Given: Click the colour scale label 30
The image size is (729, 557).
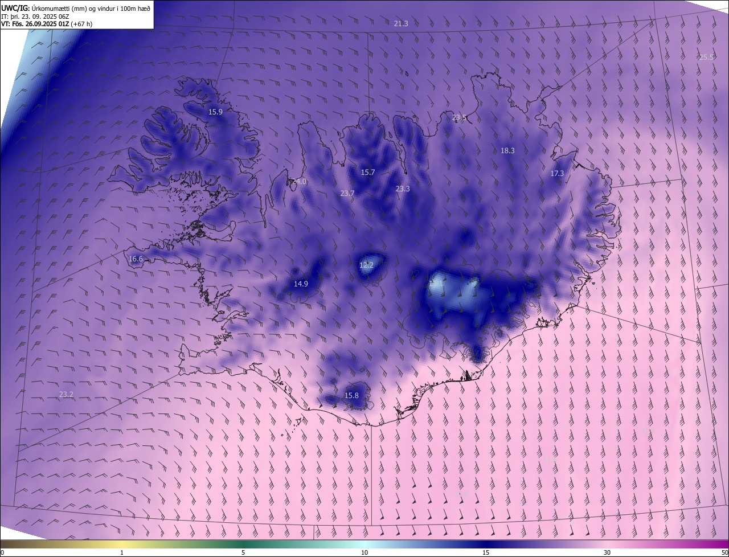Looking at the screenshot, I should [x=607, y=552].
